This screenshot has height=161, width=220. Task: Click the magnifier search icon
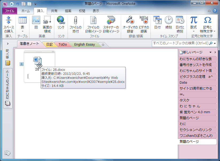click(x=211, y=43)
